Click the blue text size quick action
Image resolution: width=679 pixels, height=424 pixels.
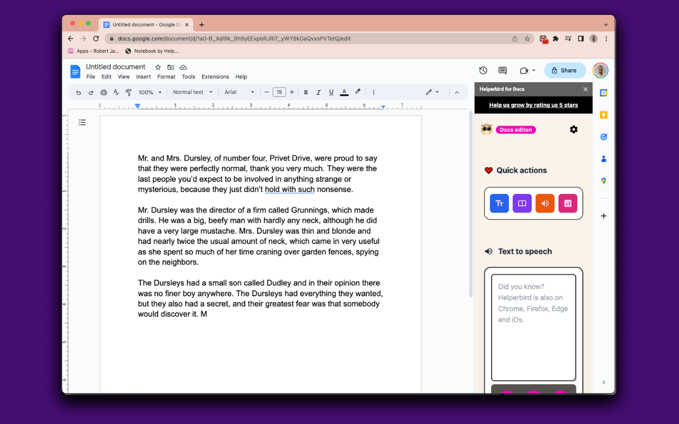(x=499, y=204)
